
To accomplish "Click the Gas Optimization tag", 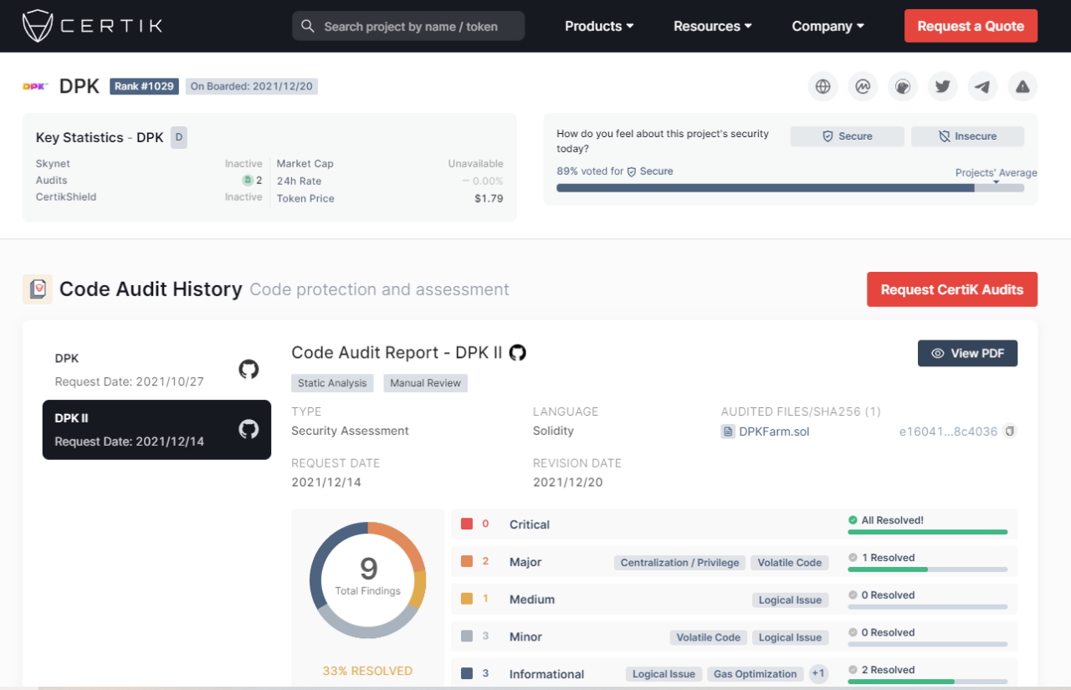I will pyautogui.click(x=756, y=674).
